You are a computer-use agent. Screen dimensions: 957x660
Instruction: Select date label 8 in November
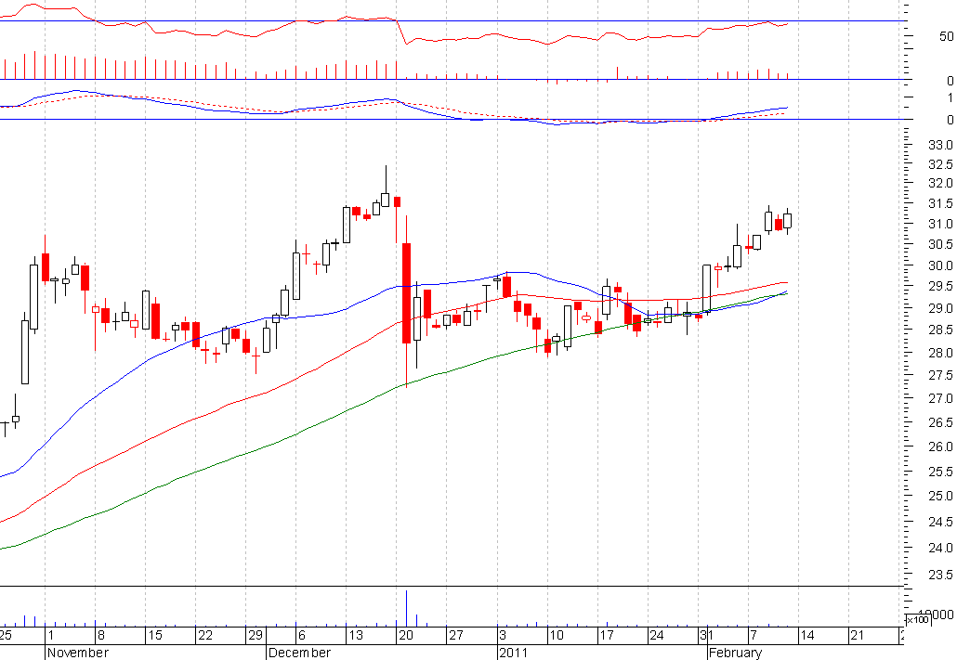click(x=100, y=635)
